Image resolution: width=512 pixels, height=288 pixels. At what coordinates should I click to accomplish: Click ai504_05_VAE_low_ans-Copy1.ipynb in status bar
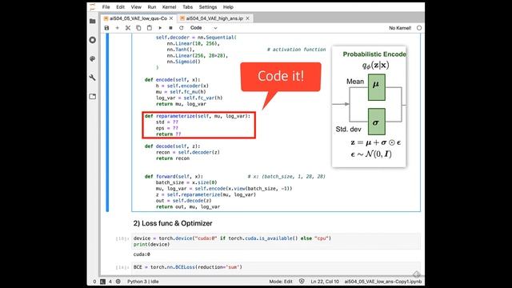[383, 282]
